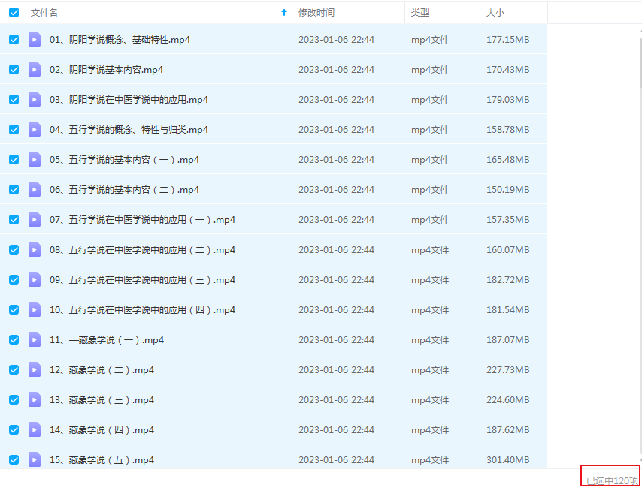Click the vertical scrollbar thumb
Screen dimensions: 642x488
[640, 62]
